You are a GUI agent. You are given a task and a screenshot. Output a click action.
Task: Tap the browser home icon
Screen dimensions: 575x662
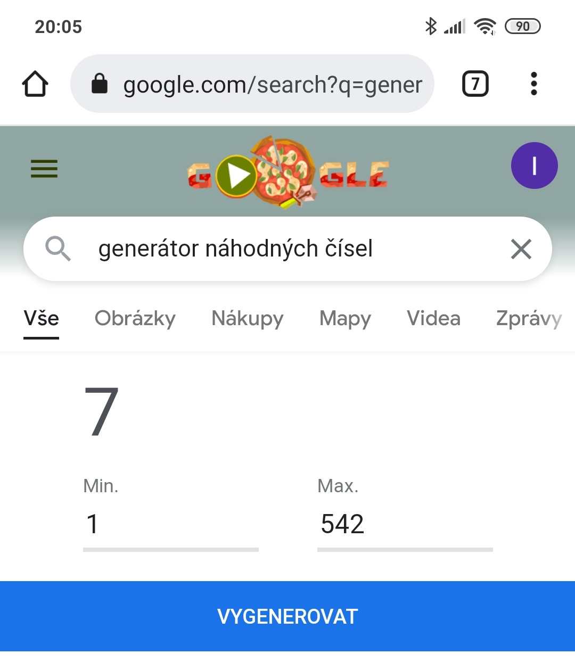click(x=35, y=84)
